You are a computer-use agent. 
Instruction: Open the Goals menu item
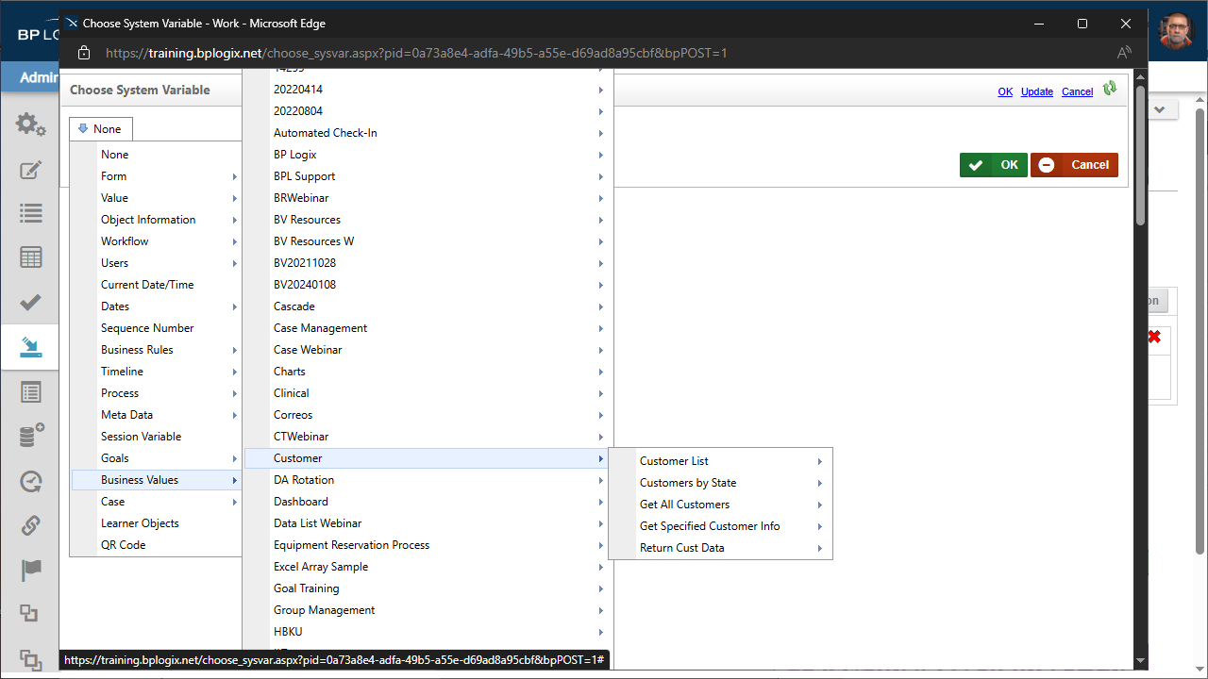(157, 458)
